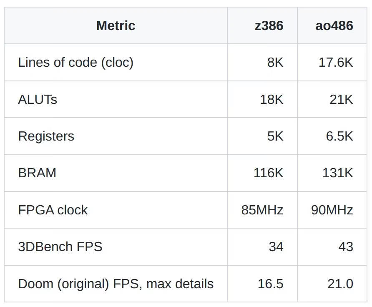This screenshot has width=372, height=307.
Task: Click the 8K lines of code value
Action: pos(275,63)
